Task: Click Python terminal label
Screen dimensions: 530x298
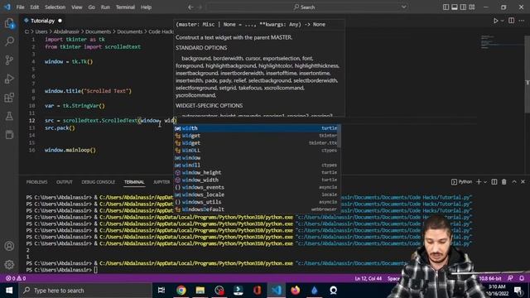Action: [461, 182]
